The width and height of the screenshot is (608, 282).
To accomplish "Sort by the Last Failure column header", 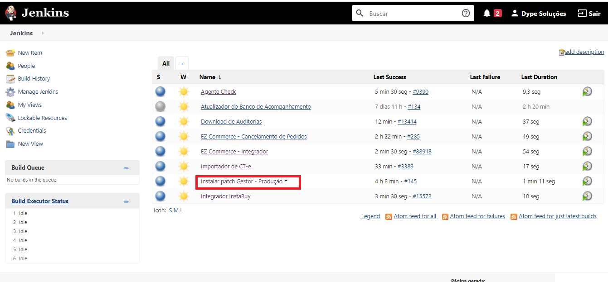I will click(x=485, y=77).
